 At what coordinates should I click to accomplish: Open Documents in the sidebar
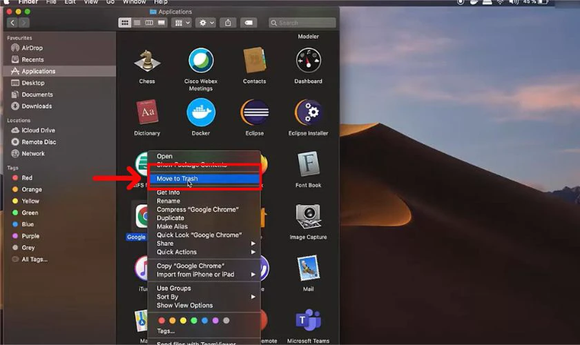pos(59,95)
